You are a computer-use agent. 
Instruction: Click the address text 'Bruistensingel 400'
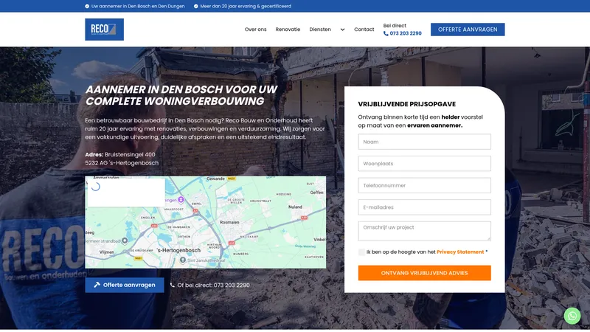point(130,154)
